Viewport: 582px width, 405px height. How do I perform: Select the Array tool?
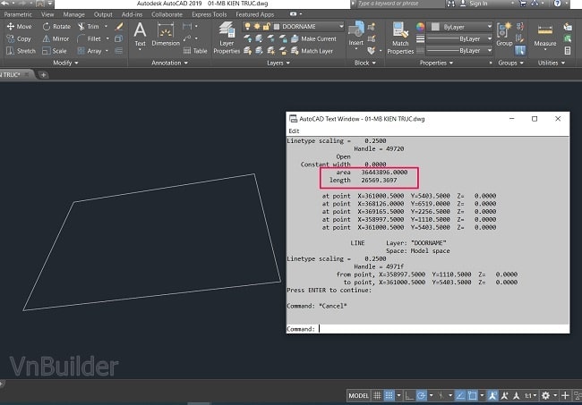pyautogui.click(x=90, y=51)
